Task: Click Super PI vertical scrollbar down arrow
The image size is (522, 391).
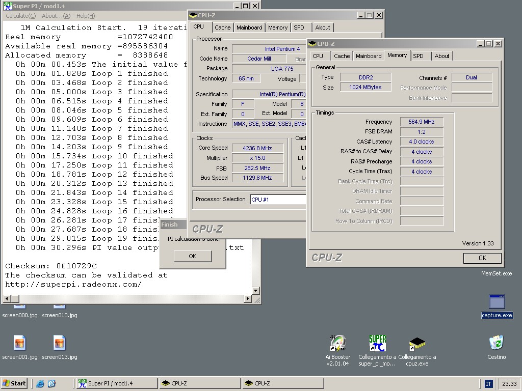Action: click(x=255, y=291)
